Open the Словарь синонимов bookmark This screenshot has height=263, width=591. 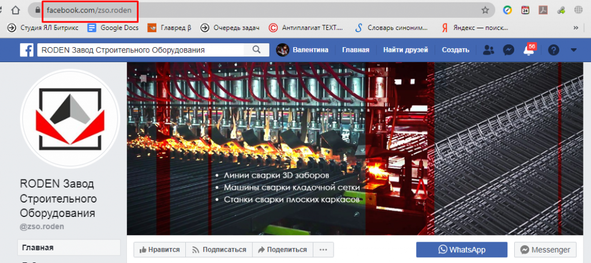tap(391, 28)
